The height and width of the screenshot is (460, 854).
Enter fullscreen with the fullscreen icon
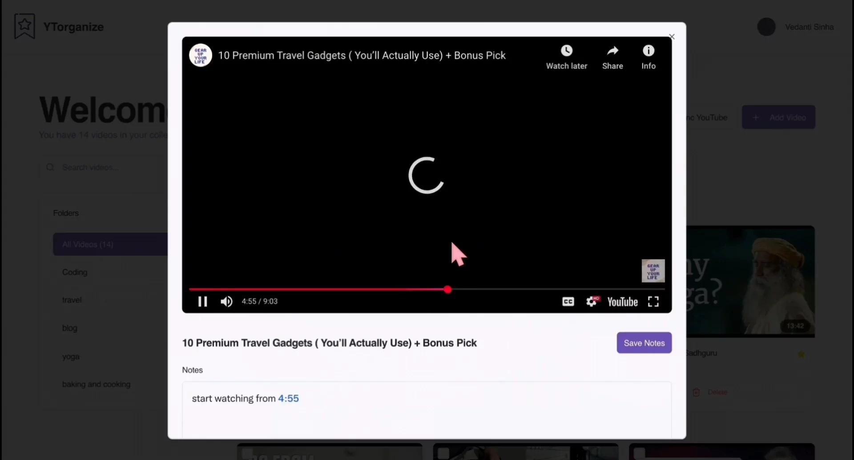pos(653,302)
